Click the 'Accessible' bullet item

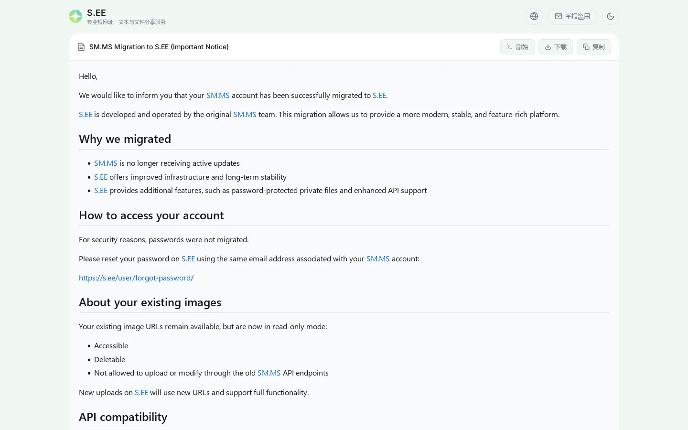pos(111,346)
